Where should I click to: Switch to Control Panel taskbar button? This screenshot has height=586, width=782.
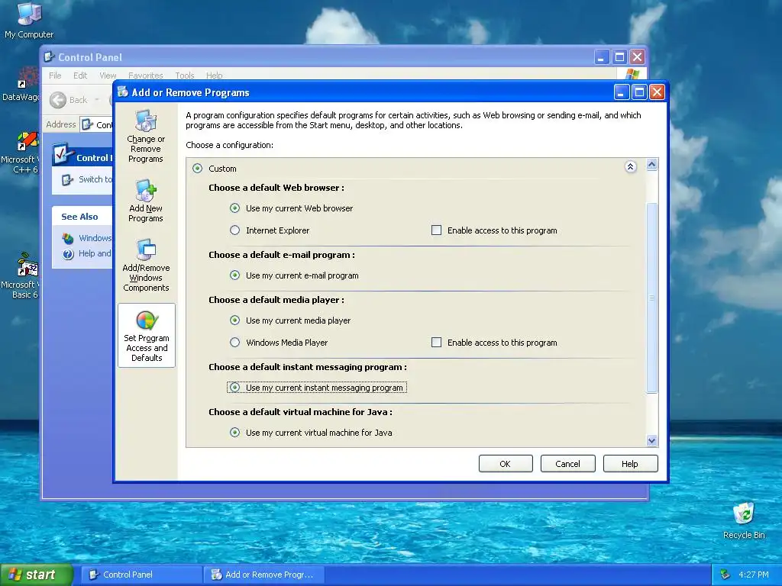click(x=141, y=575)
